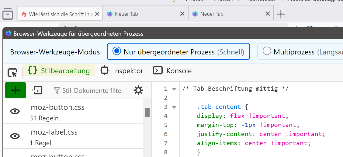The image size is (343, 157).
Task: Collapse the .tab-content rule at line 3
Action: pyautogui.click(x=174, y=107)
